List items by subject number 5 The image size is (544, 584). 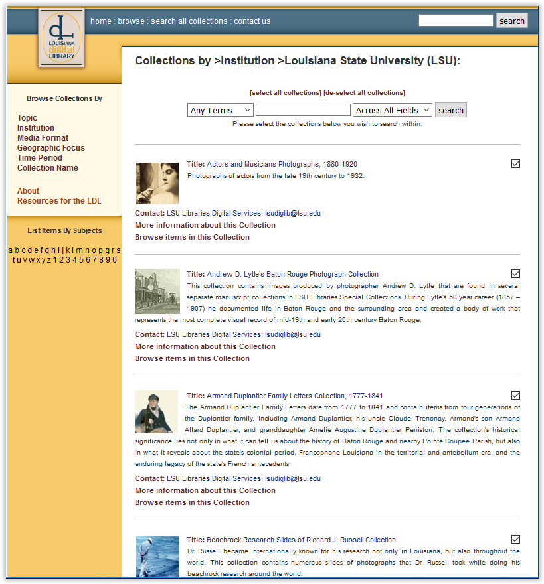(82, 260)
